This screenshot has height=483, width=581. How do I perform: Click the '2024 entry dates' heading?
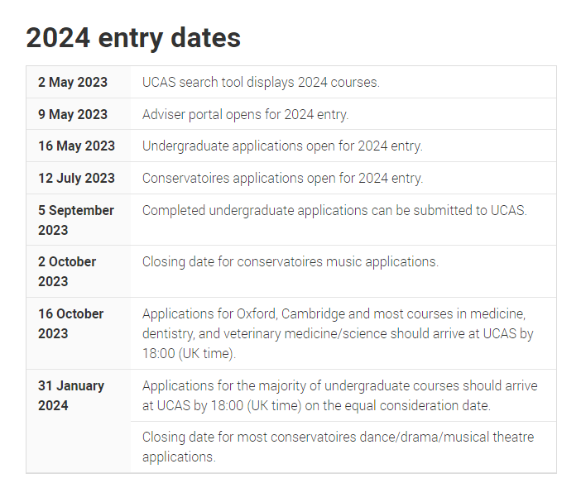point(133,37)
